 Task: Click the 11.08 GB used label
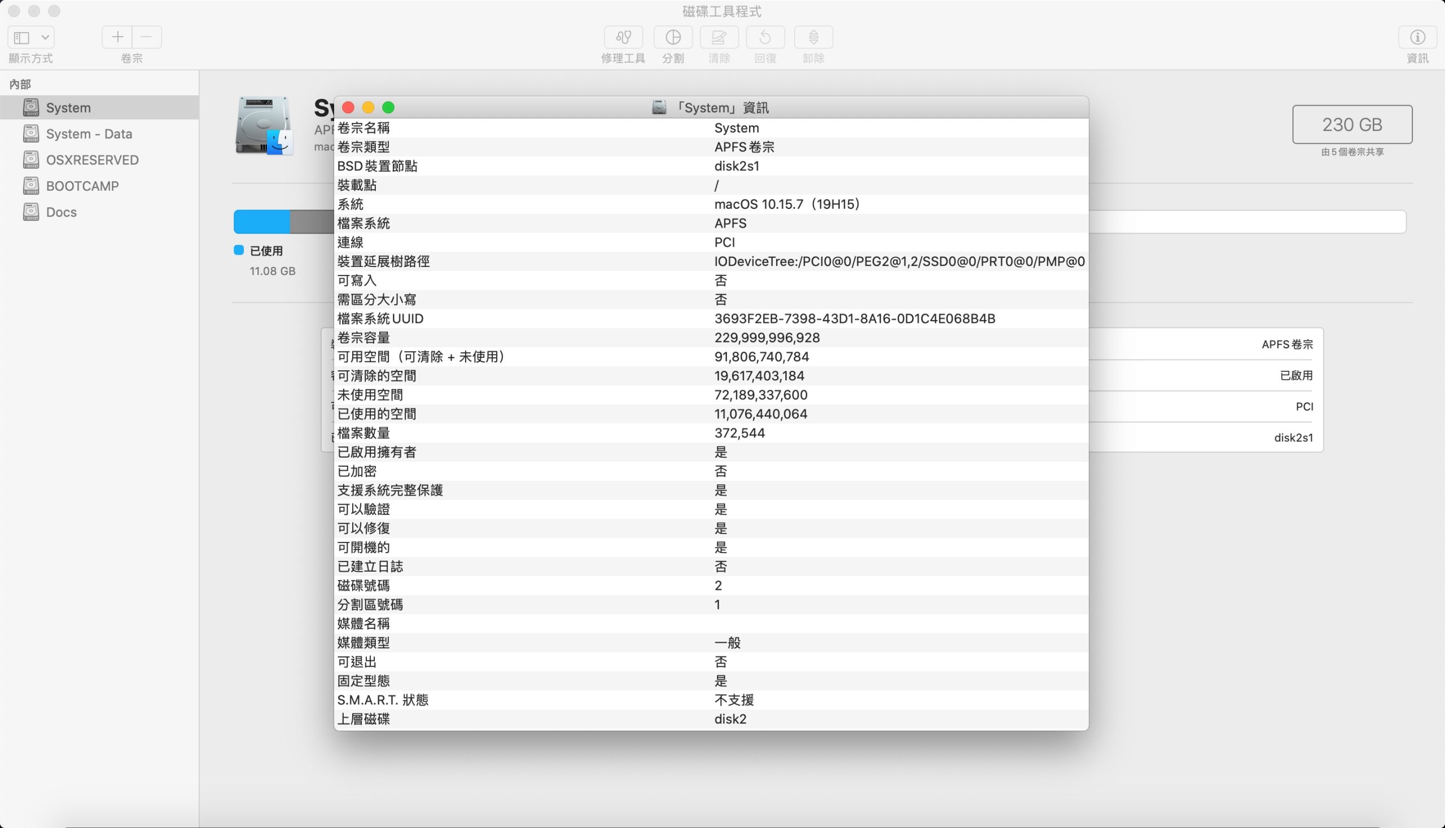pyautogui.click(x=273, y=271)
